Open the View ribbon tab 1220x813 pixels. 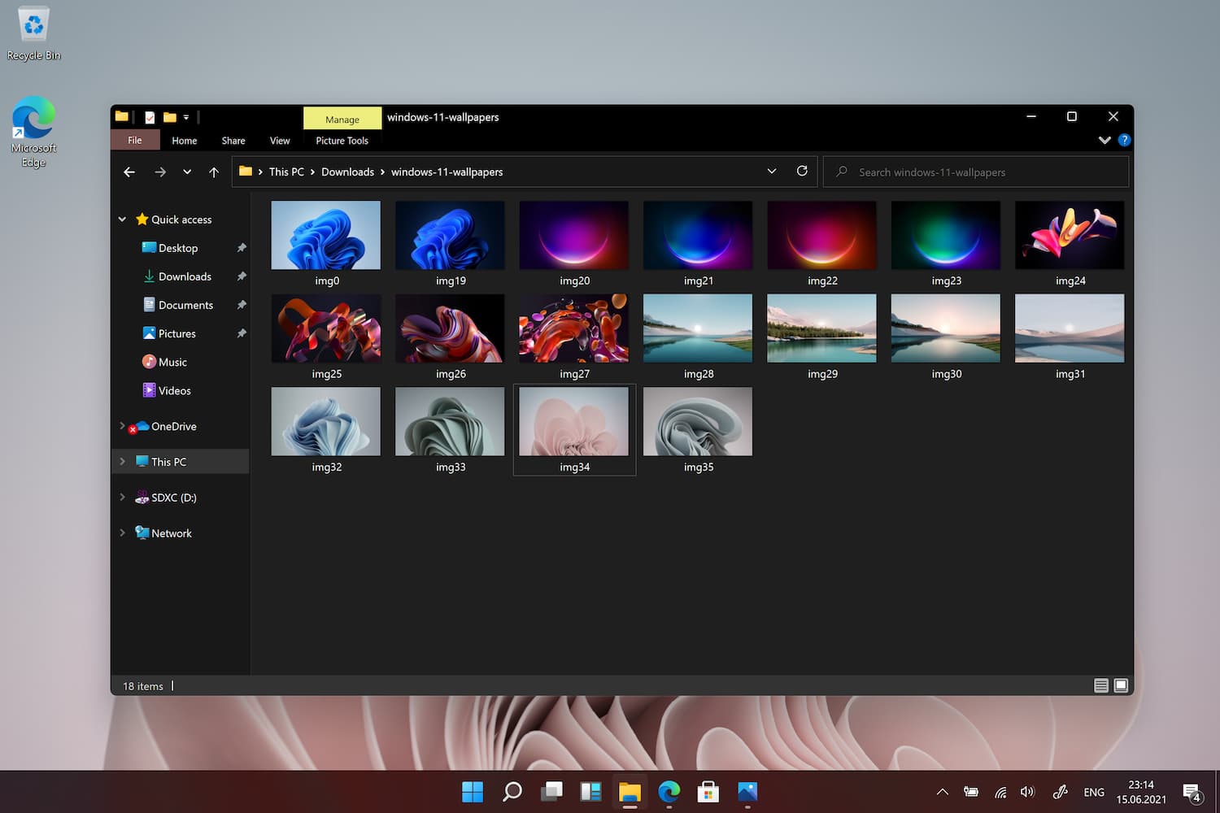click(280, 141)
